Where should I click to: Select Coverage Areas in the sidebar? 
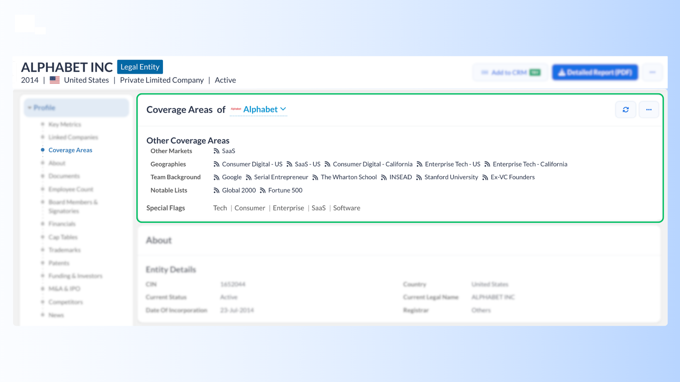[70, 150]
